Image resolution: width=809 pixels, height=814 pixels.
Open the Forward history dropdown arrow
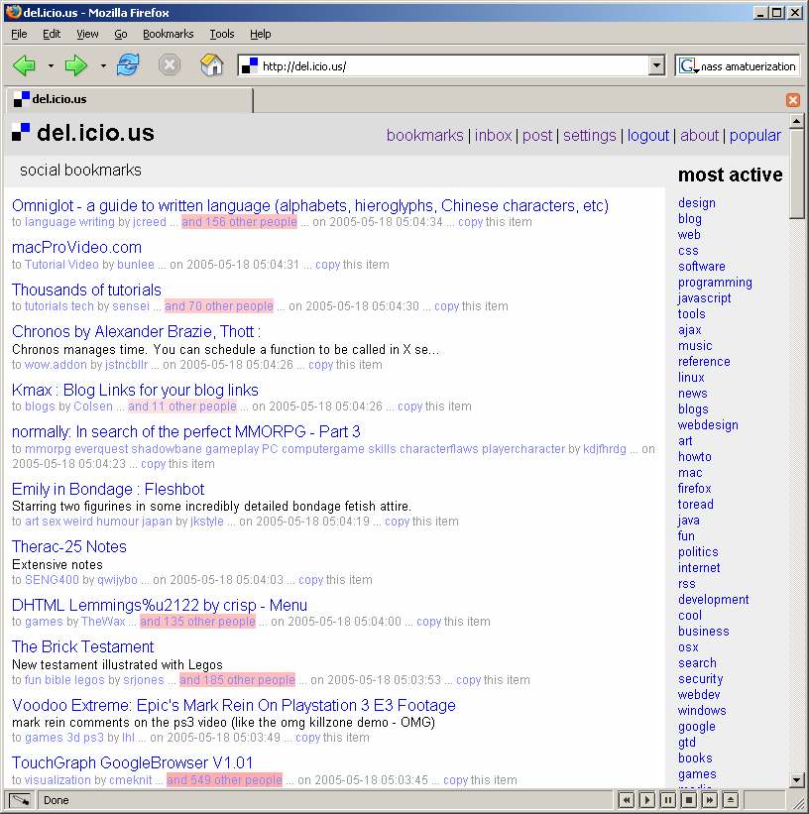pos(103,65)
